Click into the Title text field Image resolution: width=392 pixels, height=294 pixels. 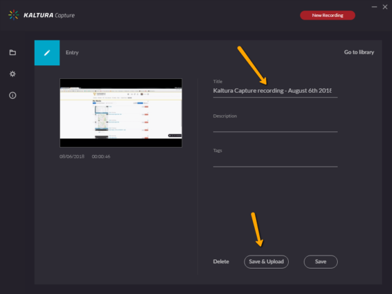(274, 91)
